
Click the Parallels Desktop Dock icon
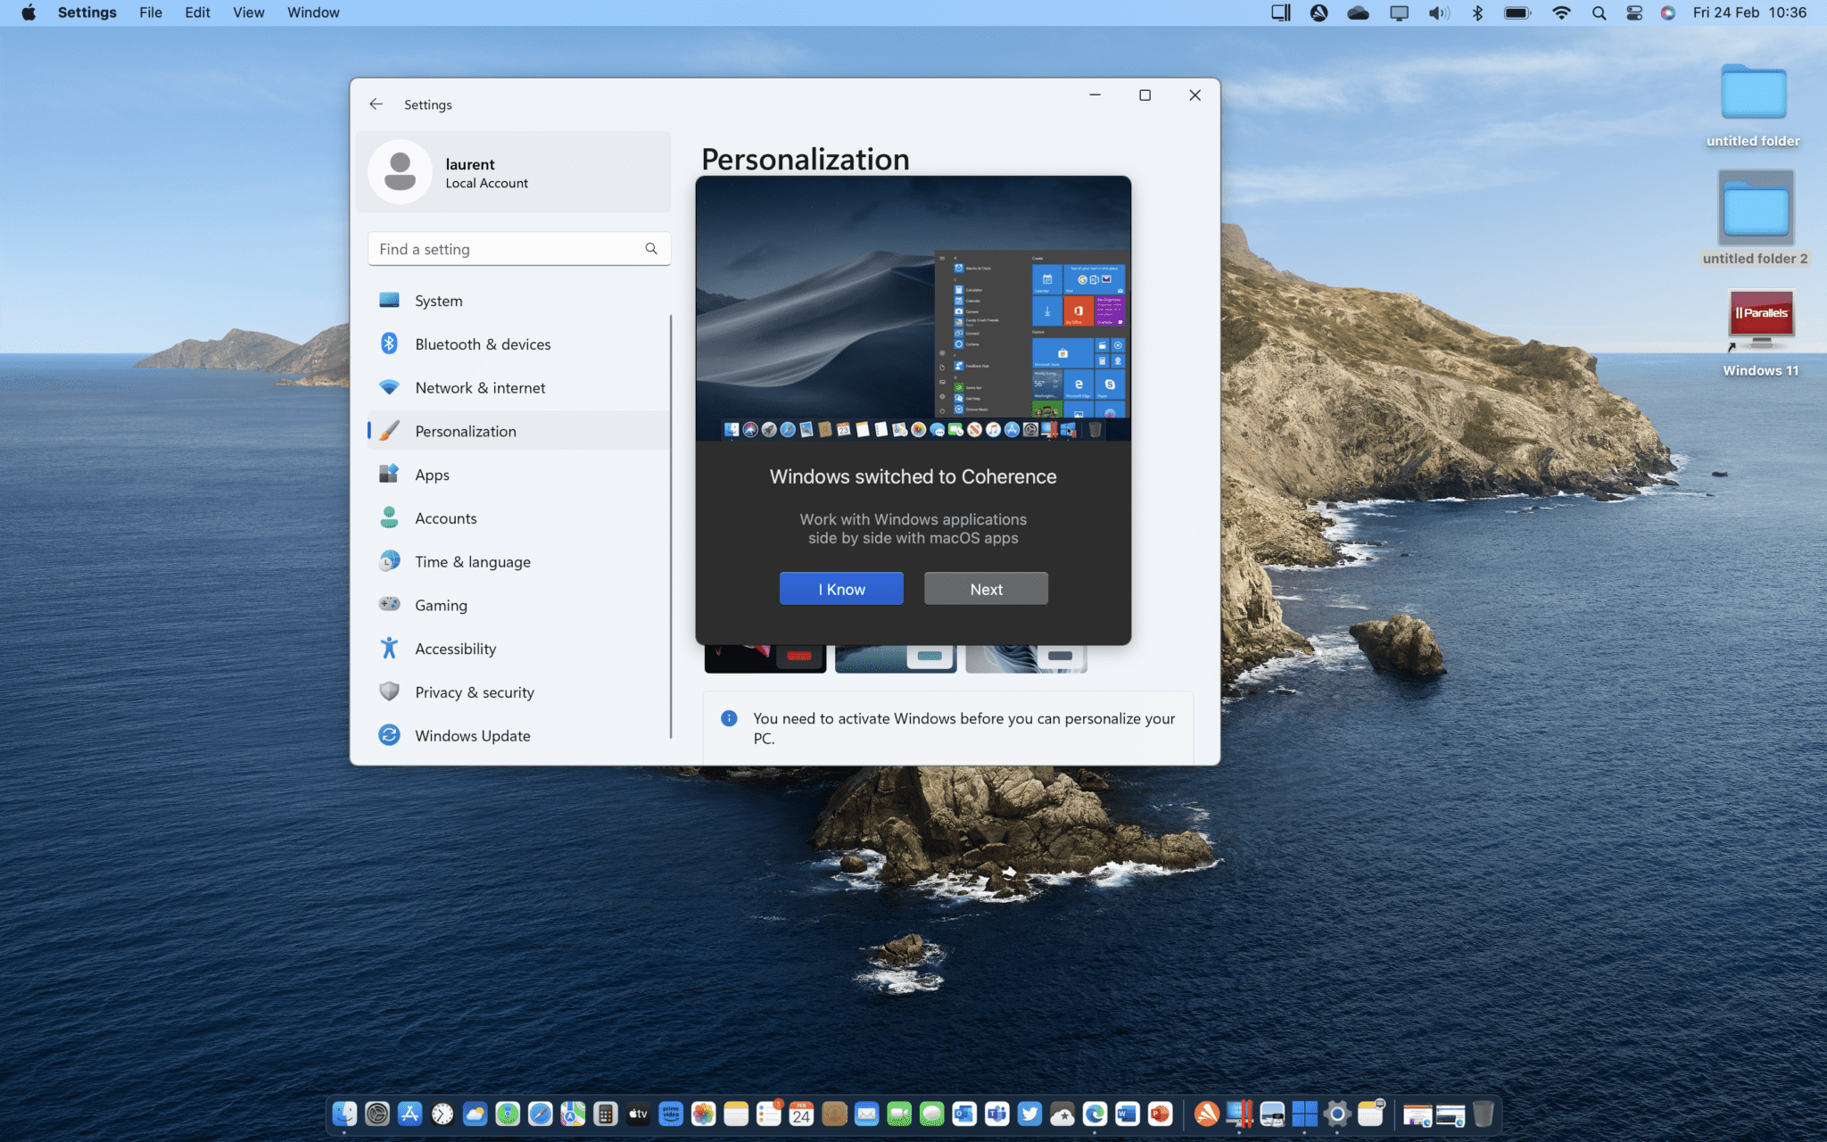(1239, 1113)
